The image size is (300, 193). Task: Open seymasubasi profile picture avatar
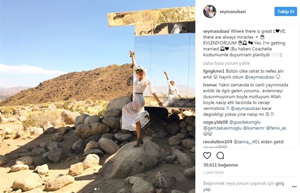pos(210,12)
